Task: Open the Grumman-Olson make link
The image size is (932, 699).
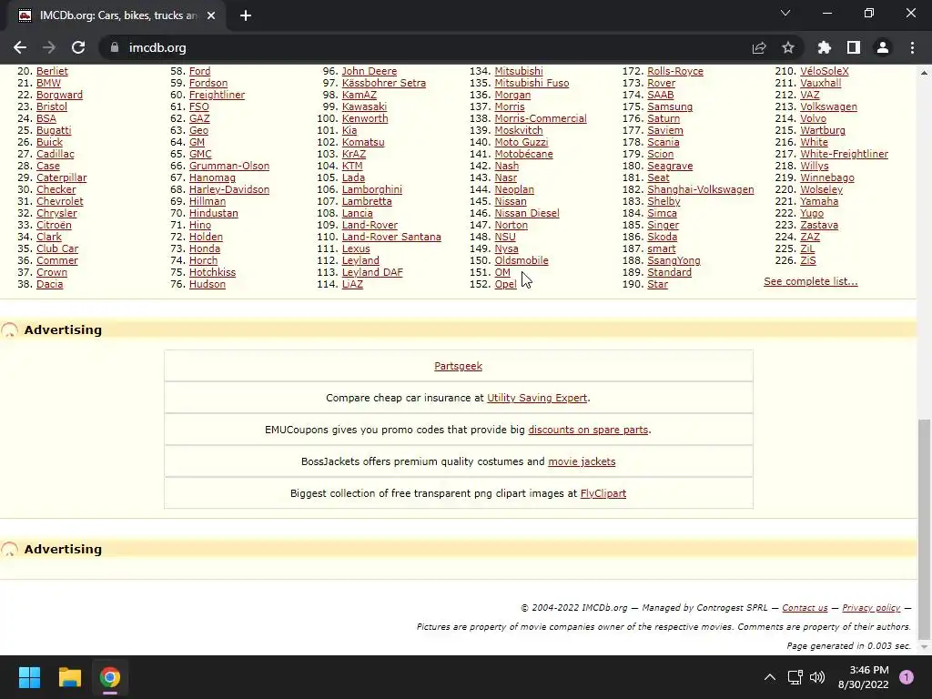Action: click(x=229, y=166)
